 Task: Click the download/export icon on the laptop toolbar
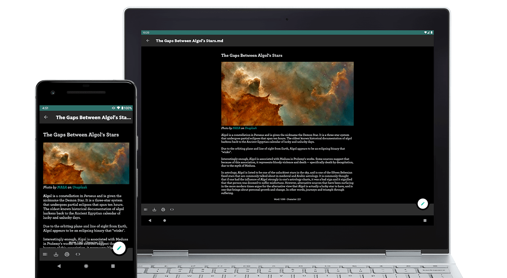(154, 209)
